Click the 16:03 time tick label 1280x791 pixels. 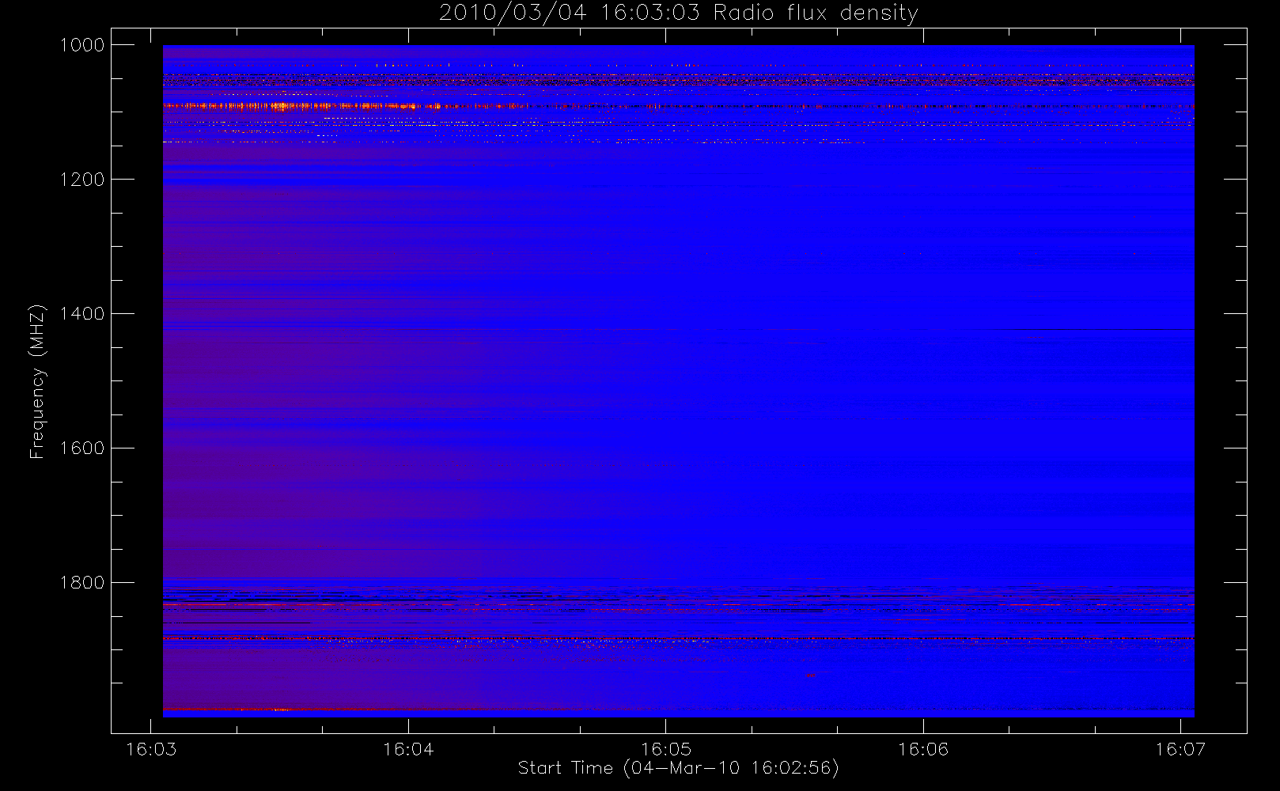151,749
